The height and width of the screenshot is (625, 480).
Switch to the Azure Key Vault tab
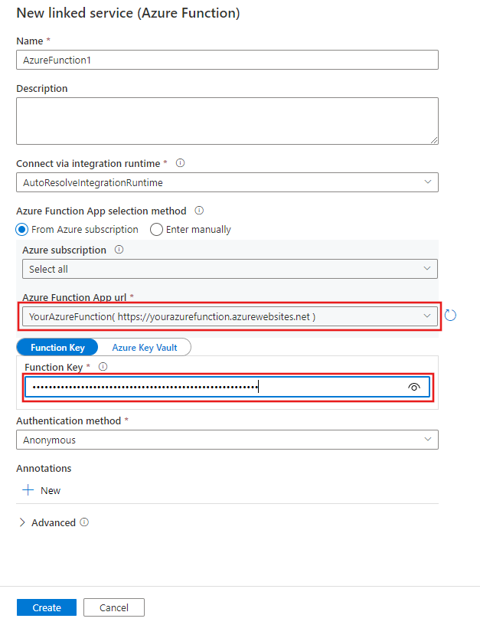(x=145, y=347)
